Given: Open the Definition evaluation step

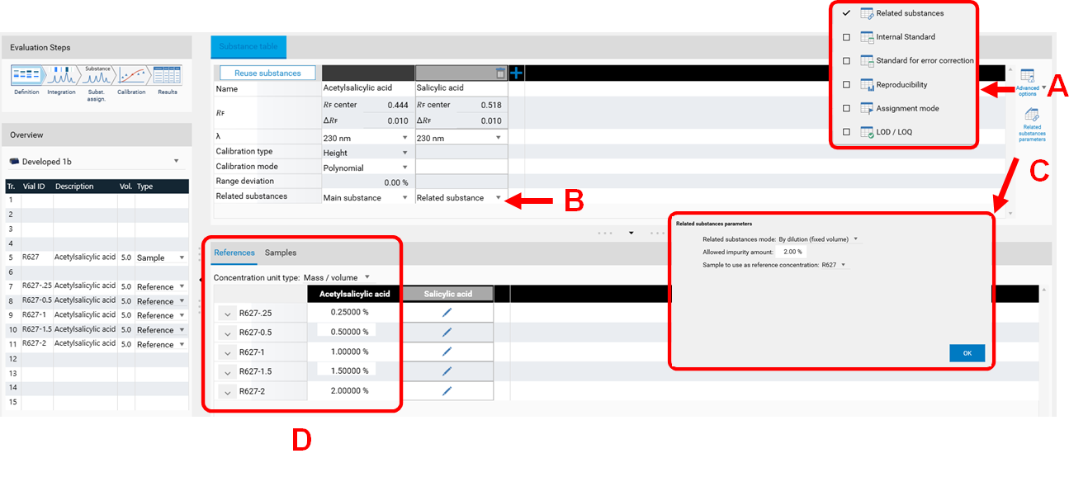Looking at the screenshot, I should point(26,77).
